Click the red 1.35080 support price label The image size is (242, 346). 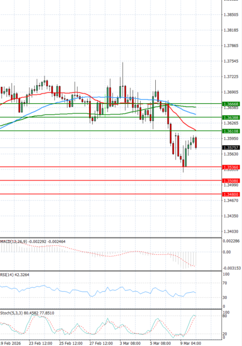point(231,180)
